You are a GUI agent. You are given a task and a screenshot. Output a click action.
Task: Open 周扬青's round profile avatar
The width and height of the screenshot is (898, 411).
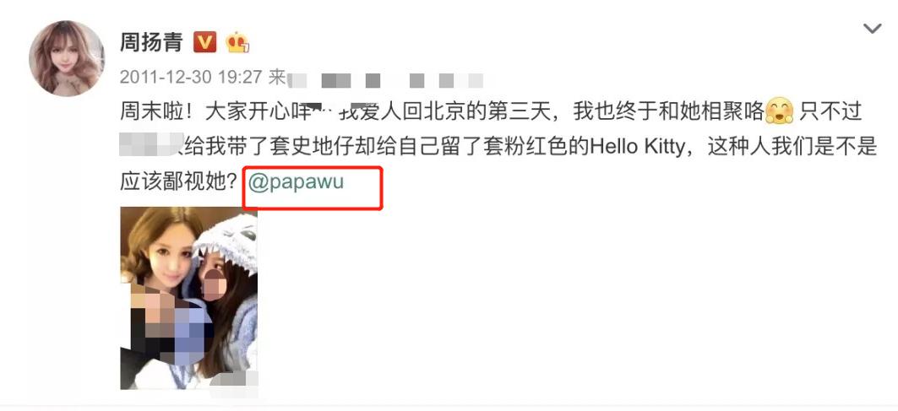click(67, 58)
